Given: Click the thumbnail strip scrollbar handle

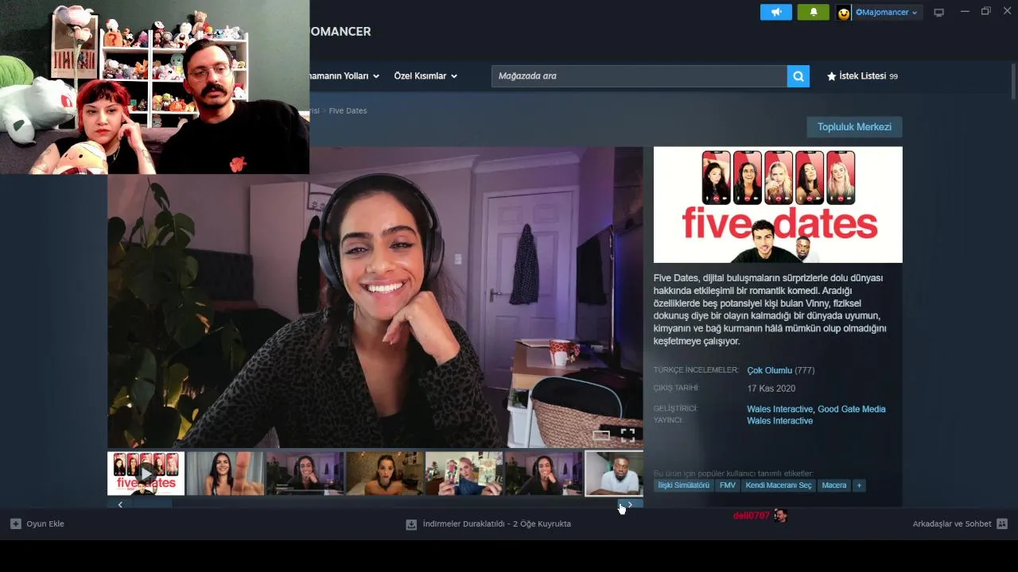Looking at the screenshot, I should click(x=153, y=504).
